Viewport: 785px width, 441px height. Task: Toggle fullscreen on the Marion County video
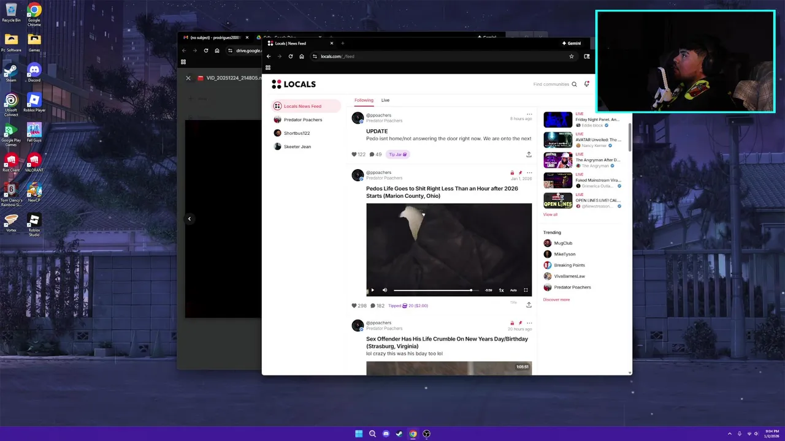coord(526,290)
